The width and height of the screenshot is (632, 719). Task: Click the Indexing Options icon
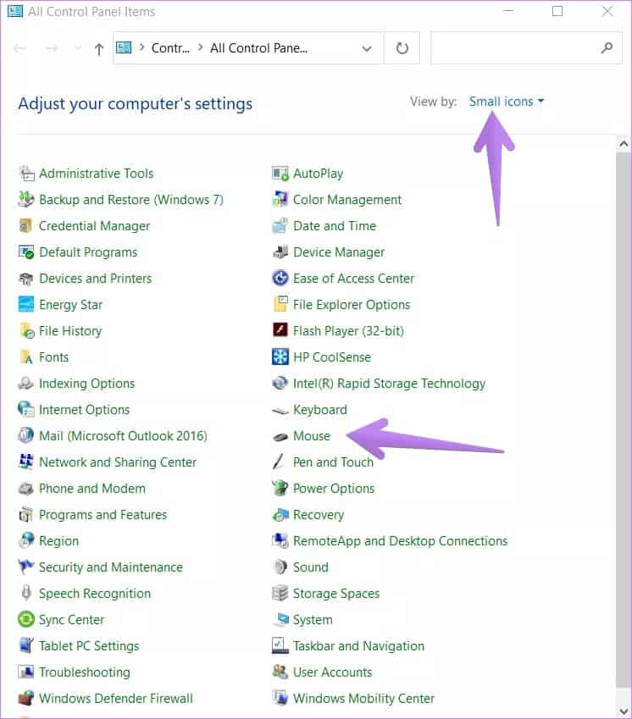26,384
